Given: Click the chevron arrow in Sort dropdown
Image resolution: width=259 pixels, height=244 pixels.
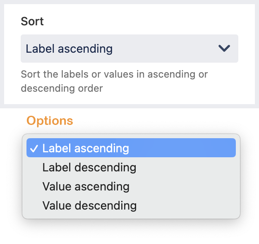Looking at the screenshot, I should (224, 49).
